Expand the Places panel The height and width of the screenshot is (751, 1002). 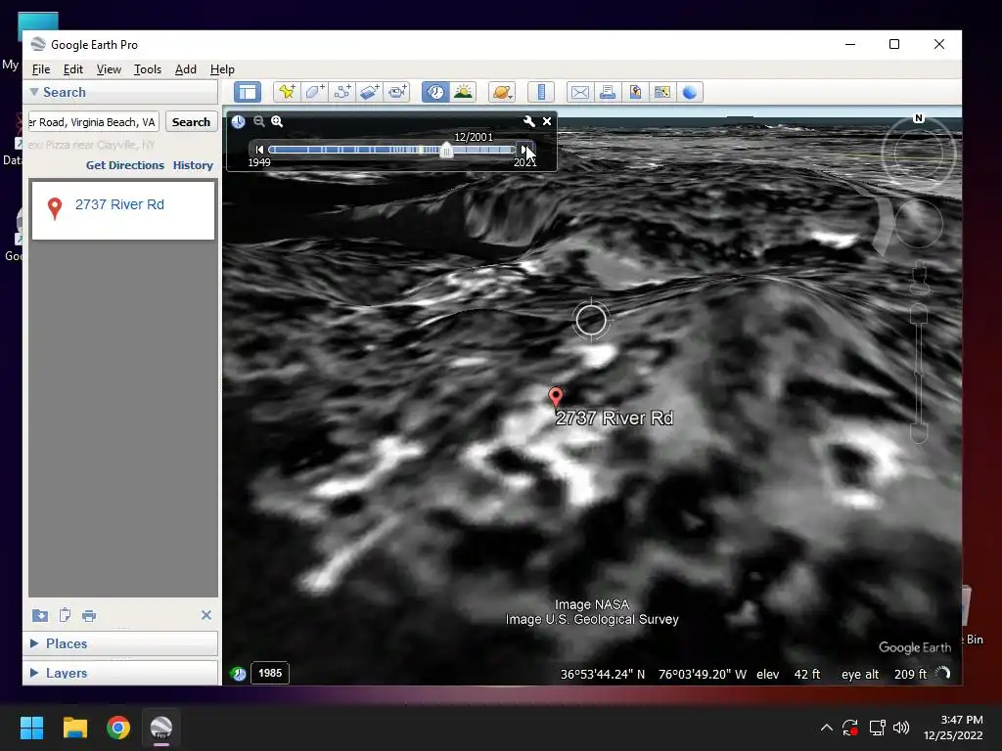(x=34, y=643)
